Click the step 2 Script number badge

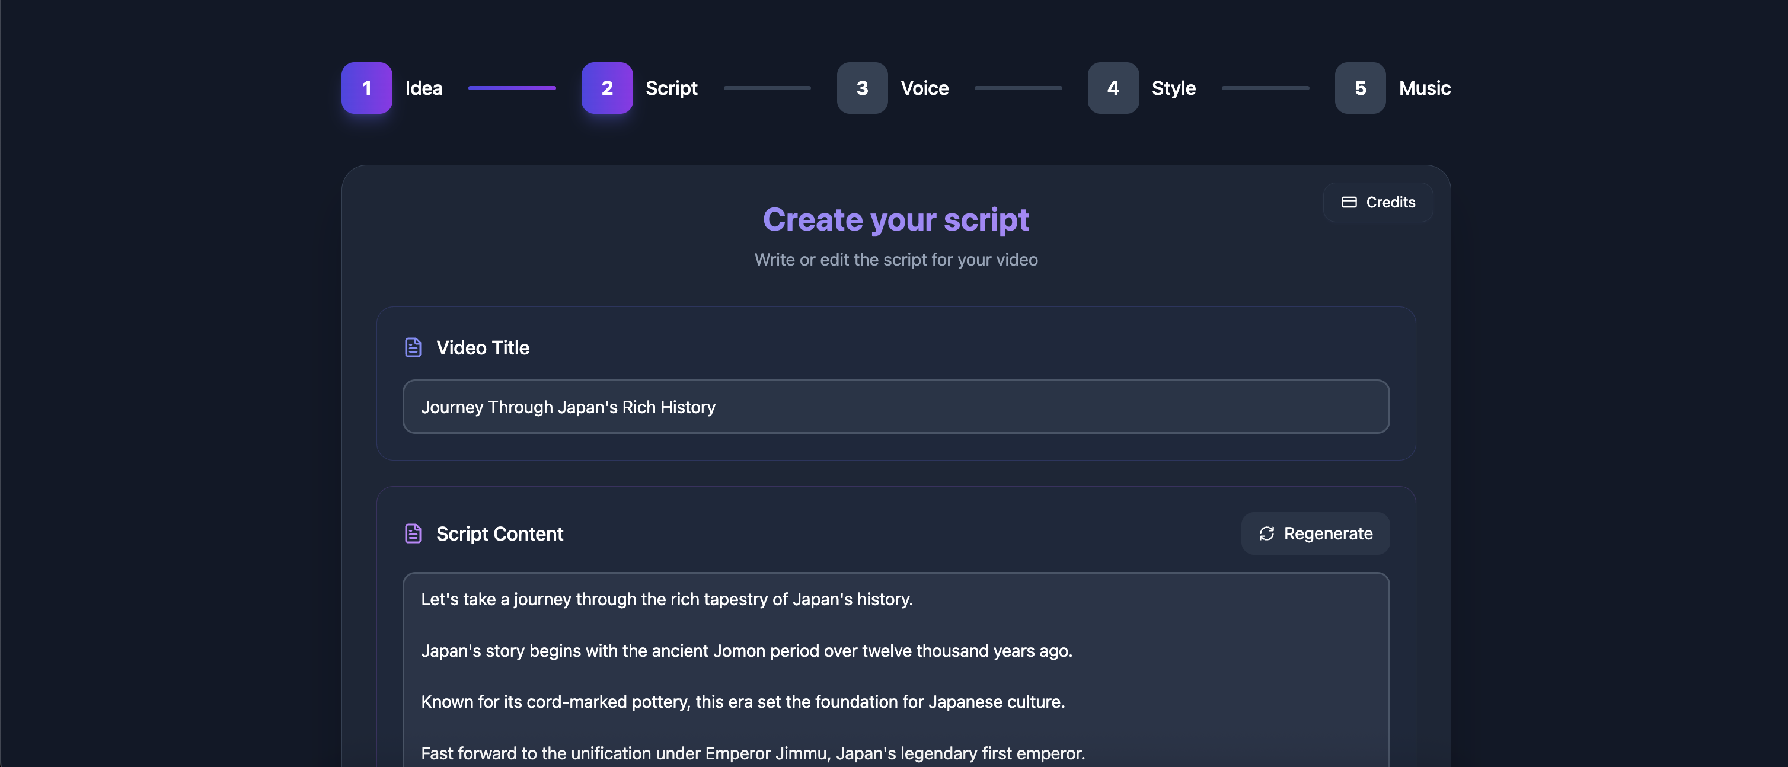pyautogui.click(x=606, y=88)
